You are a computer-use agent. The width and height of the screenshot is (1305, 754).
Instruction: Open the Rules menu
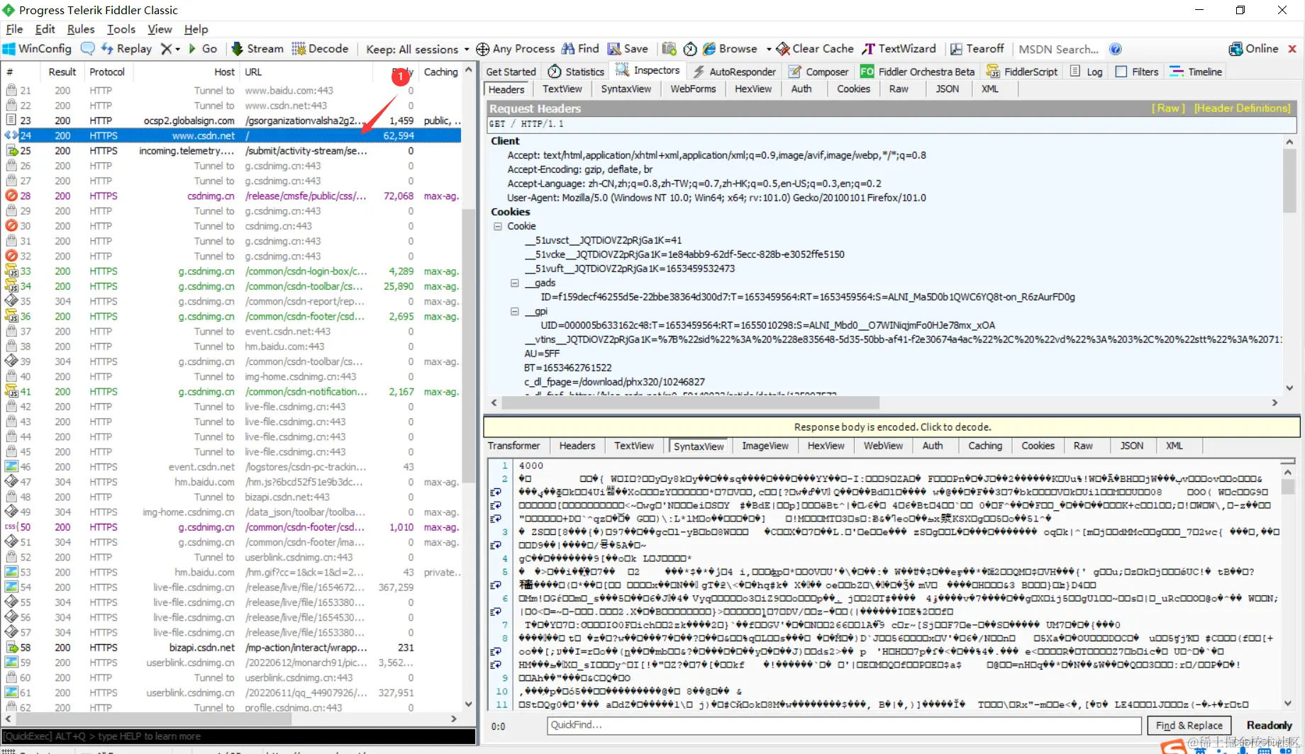[x=81, y=29]
